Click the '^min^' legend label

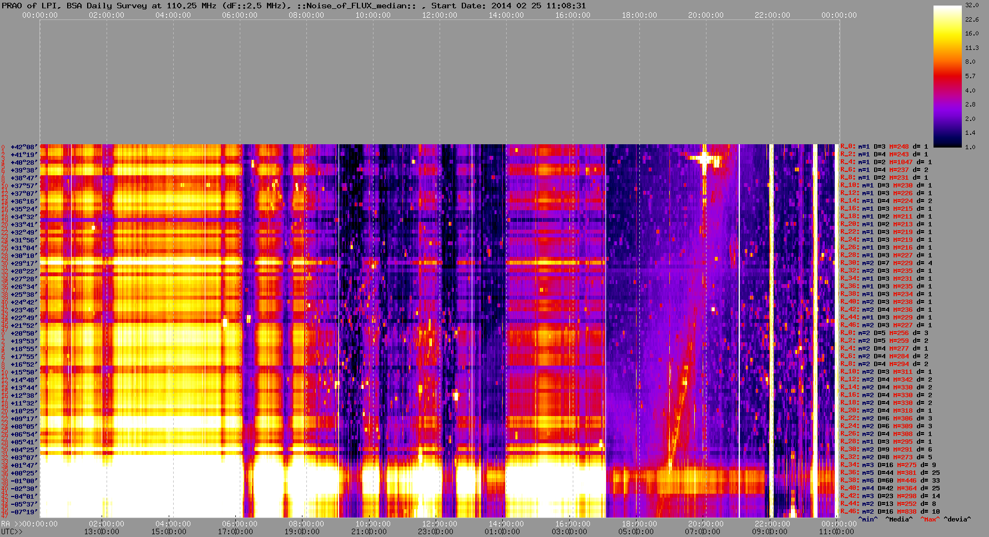click(x=868, y=519)
